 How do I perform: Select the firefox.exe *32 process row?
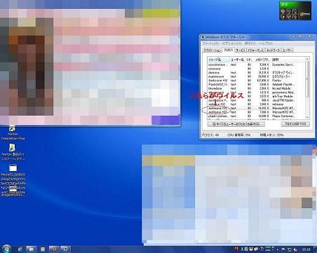(256, 81)
